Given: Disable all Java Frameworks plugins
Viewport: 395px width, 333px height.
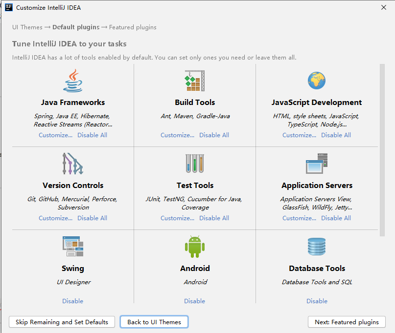Looking at the screenshot, I should [92, 135].
